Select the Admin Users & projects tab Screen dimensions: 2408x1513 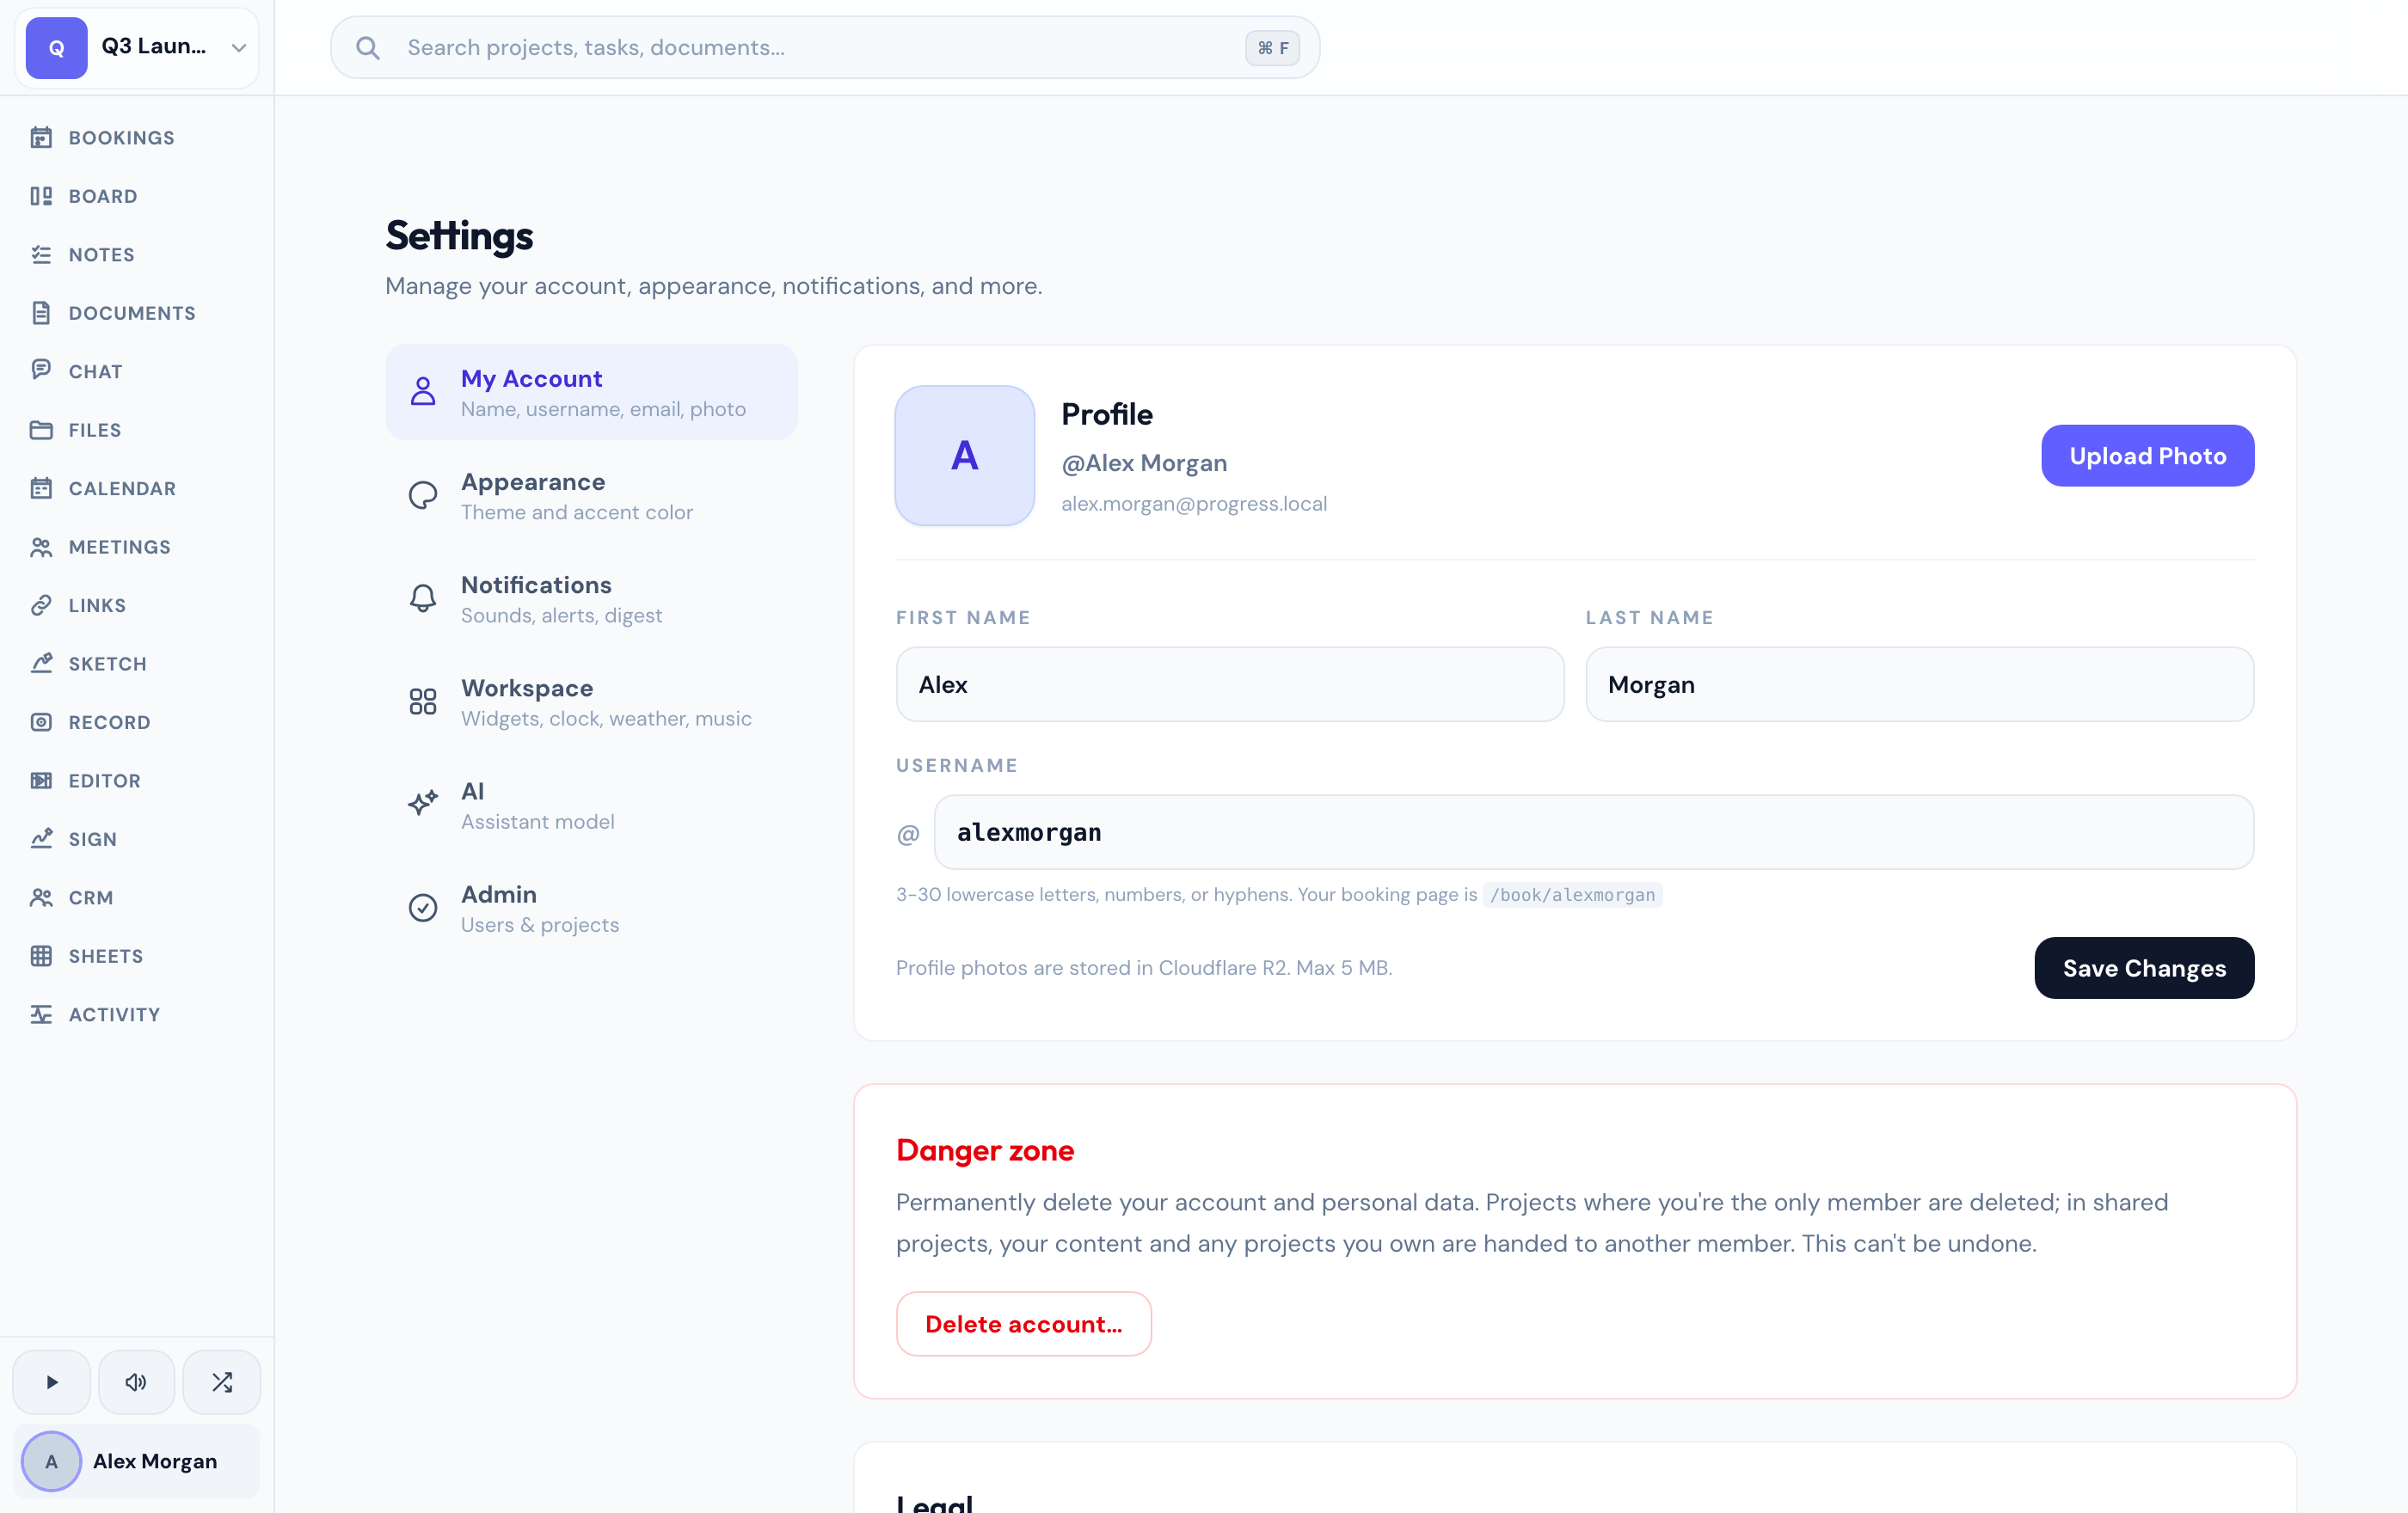pos(591,908)
